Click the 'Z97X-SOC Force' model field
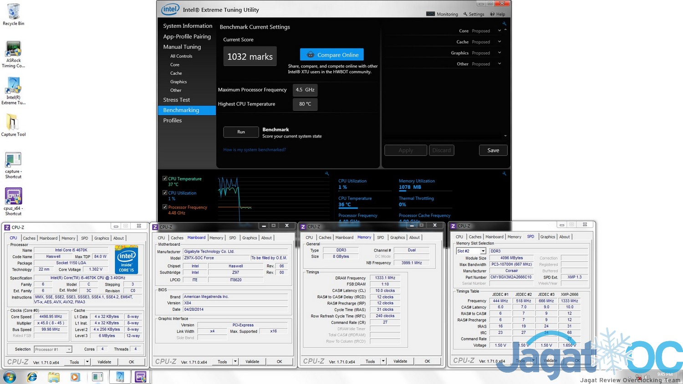The height and width of the screenshot is (384, 683). 216,258
